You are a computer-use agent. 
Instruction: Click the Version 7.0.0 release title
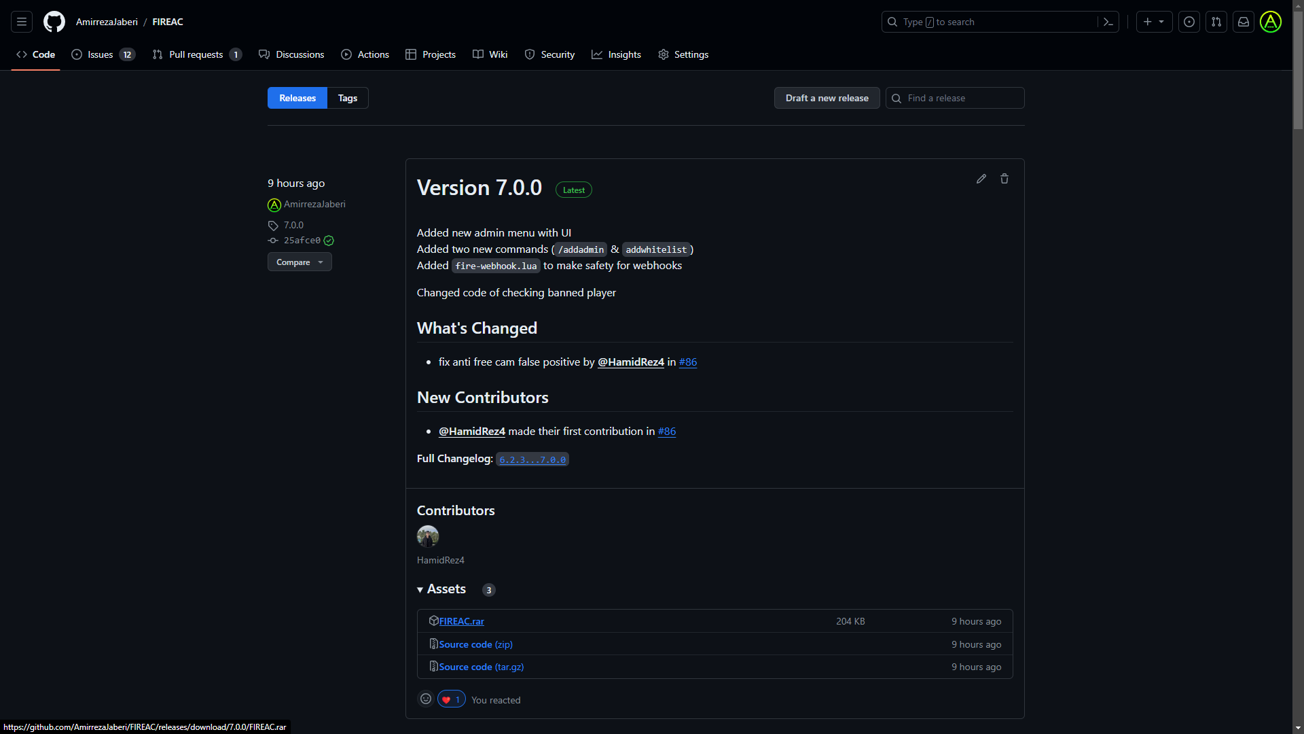click(x=479, y=188)
